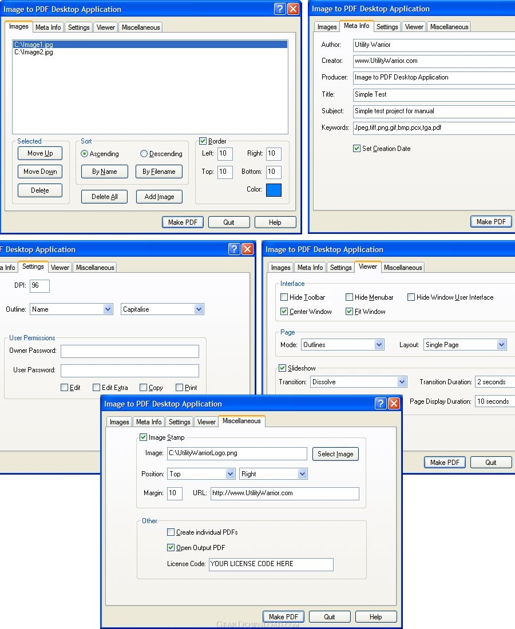
Task: Click Help in the Images window
Action: 275,222
